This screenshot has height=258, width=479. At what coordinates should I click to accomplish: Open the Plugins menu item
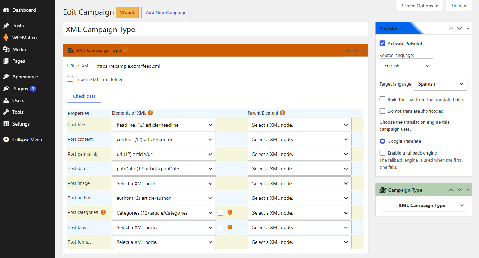coord(28,89)
